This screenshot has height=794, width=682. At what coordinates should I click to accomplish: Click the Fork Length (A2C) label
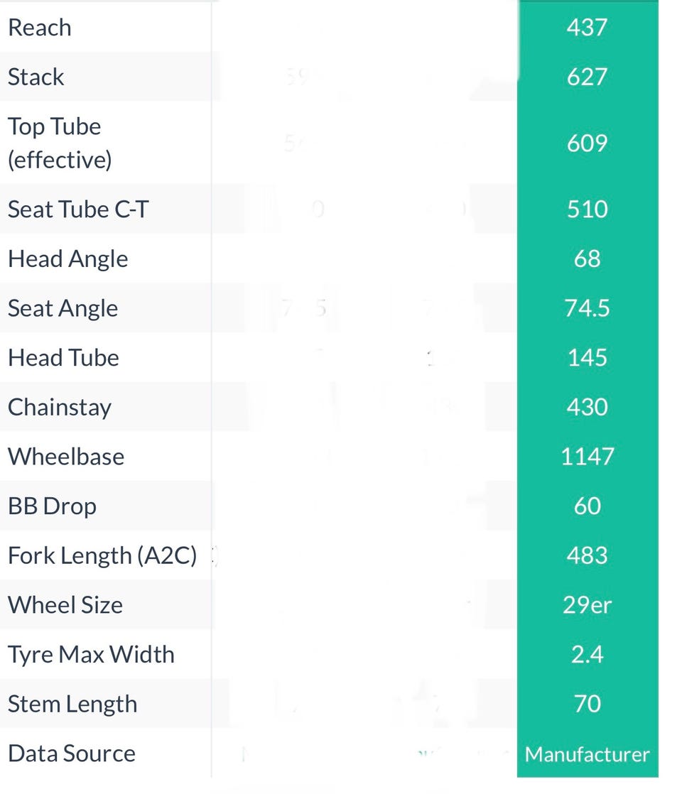tap(102, 555)
